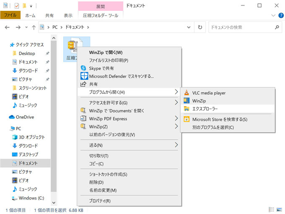Viewport: 285px width, 214px height.
Task: Switch to the 共有 ribbon tab
Action: 49,15
